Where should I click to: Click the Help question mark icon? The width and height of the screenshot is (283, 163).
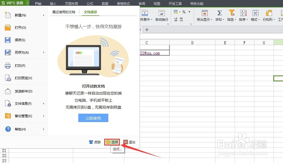(8, 129)
